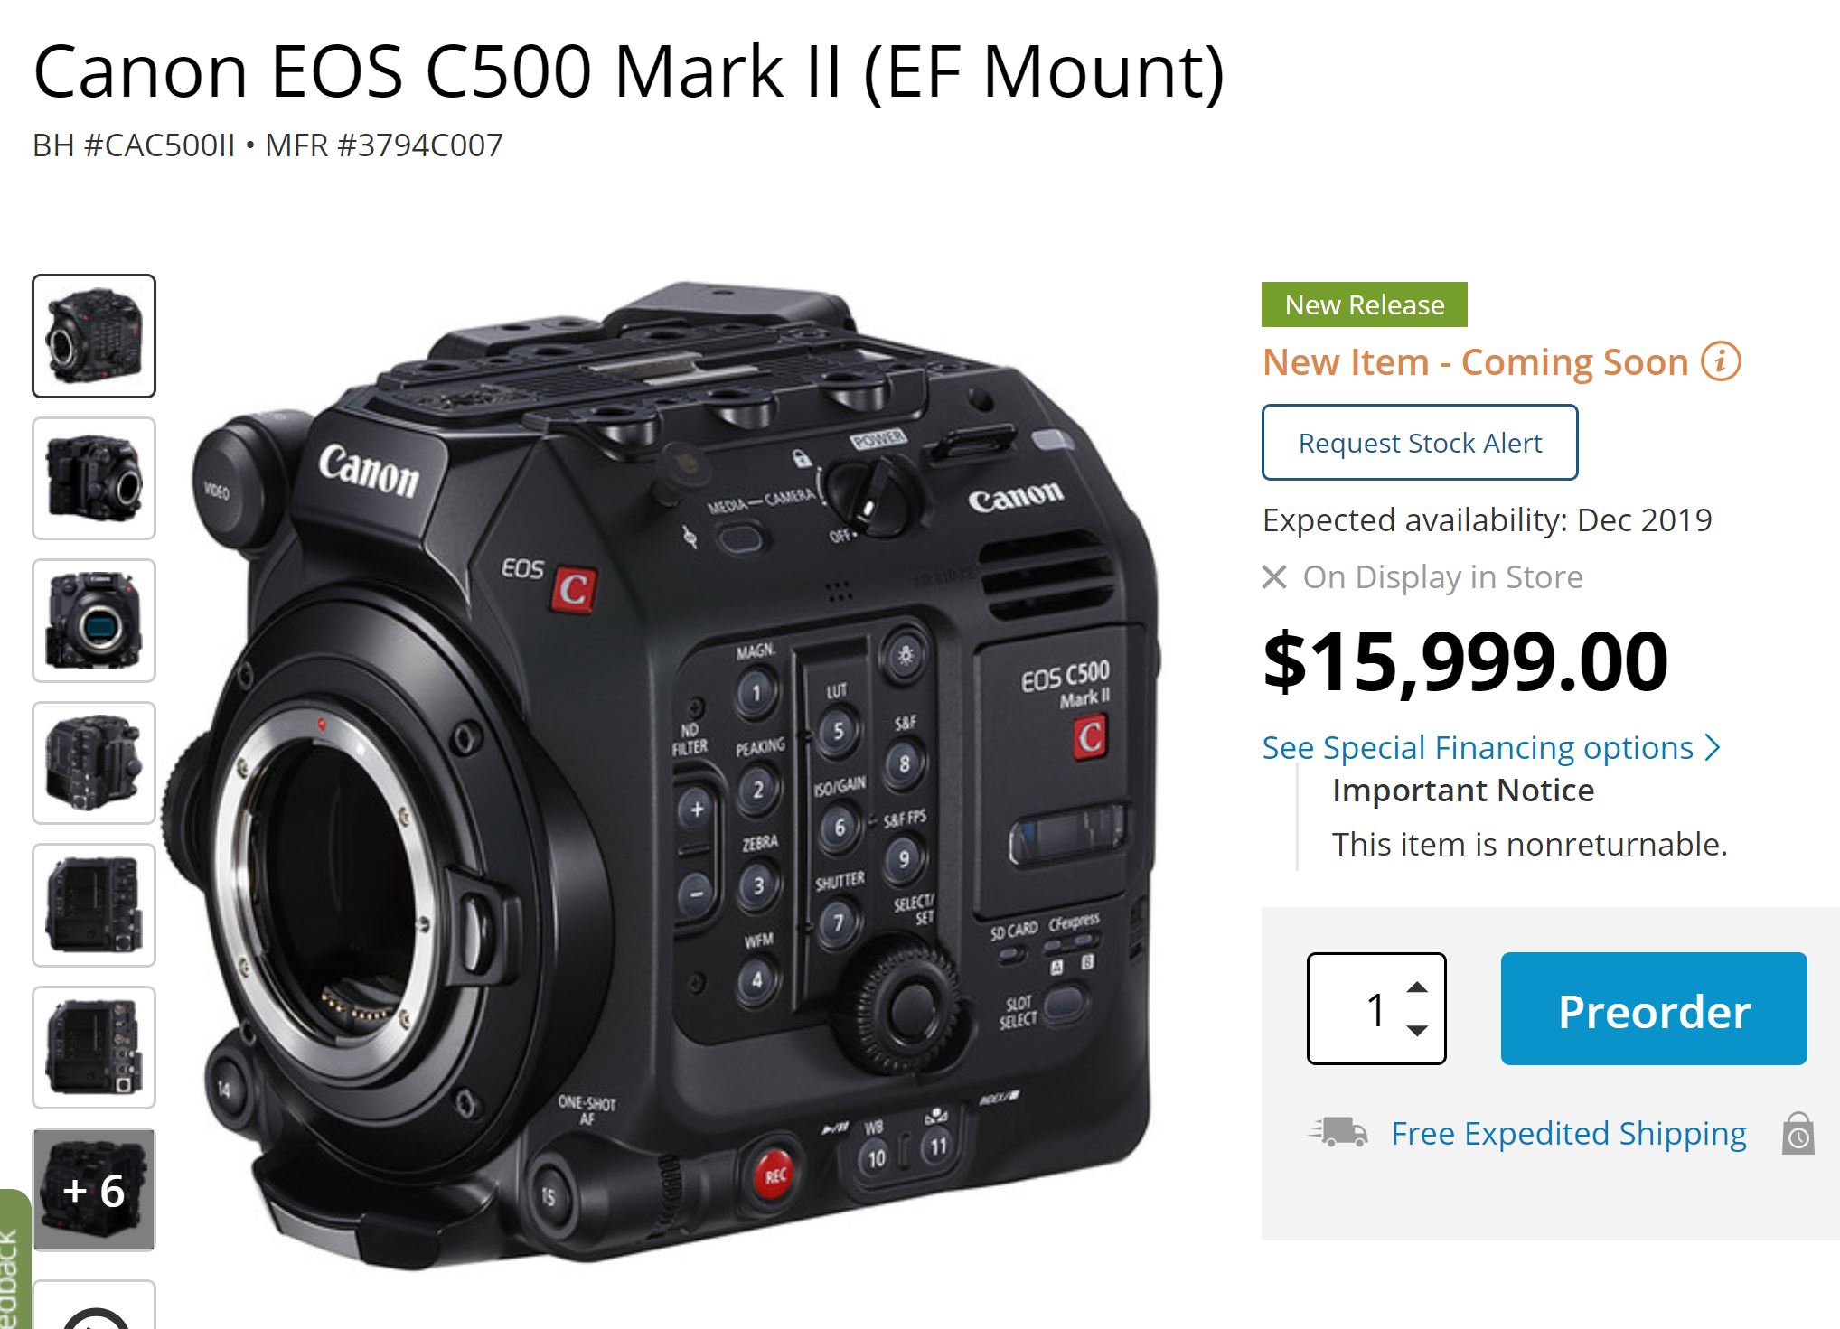Open the sixth thumbnail showing rear ports
1840x1329 pixels.
point(94,1048)
